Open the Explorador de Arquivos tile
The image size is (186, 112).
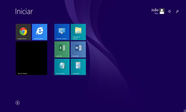[x=78, y=32]
